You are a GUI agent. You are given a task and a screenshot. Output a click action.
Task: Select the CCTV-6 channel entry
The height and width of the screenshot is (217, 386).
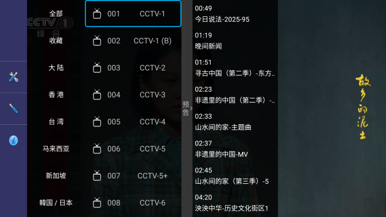point(133,203)
